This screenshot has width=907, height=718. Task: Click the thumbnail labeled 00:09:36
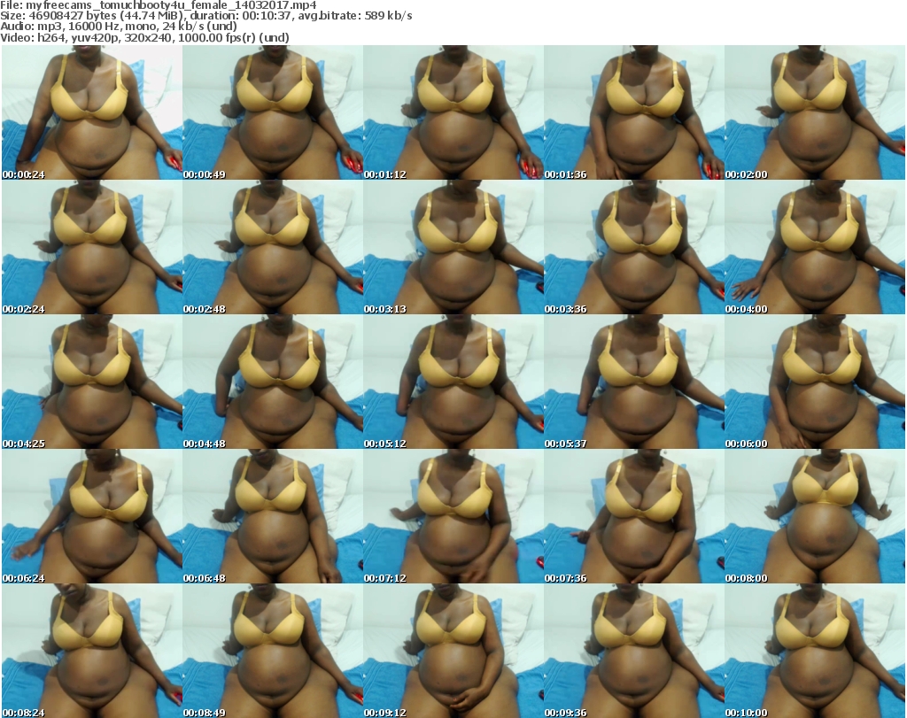(x=634, y=651)
